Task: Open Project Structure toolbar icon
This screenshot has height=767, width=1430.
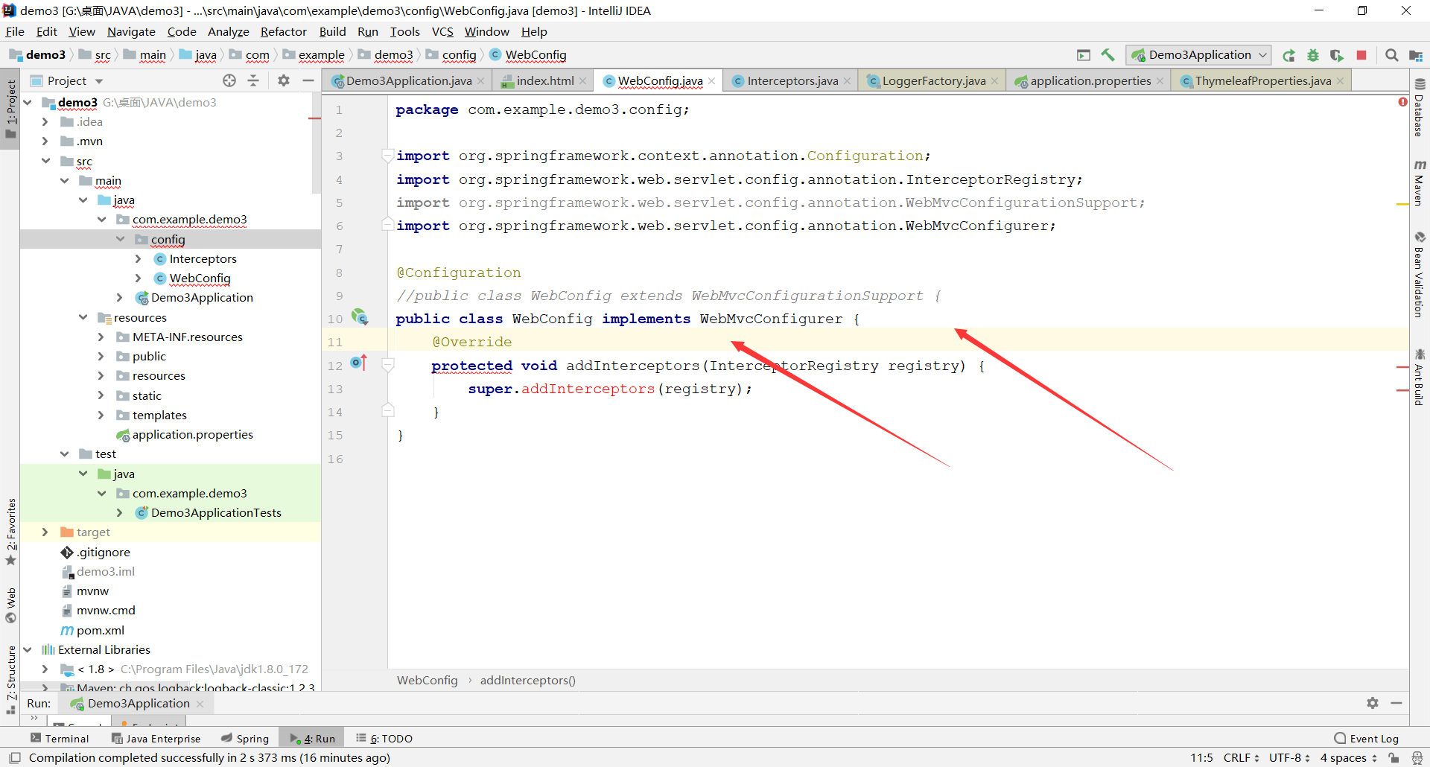Action: click(1416, 55)
